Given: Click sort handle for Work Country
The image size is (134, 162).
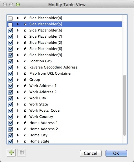Looking at the screenshot, I should (x=17, y=117).
